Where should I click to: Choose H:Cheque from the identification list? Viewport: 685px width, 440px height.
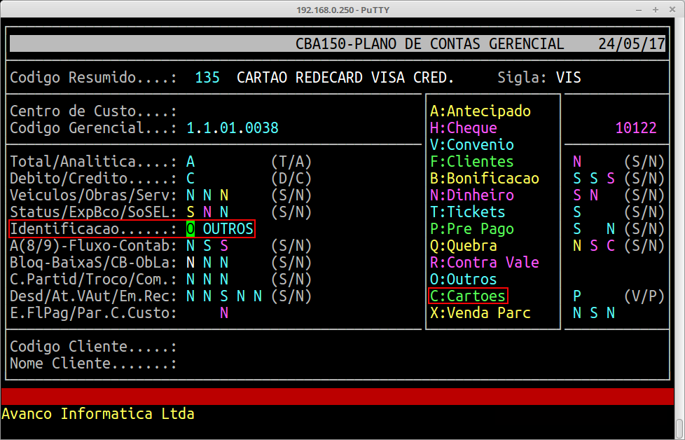(x=464, y=128)
